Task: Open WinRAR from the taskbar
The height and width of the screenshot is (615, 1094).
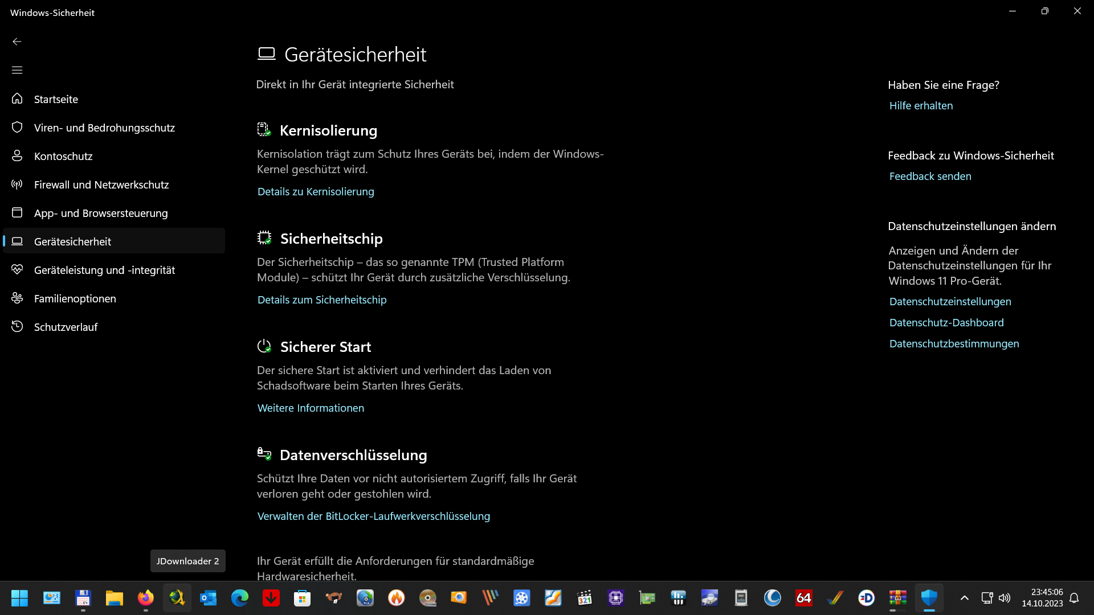Action: 897,598
